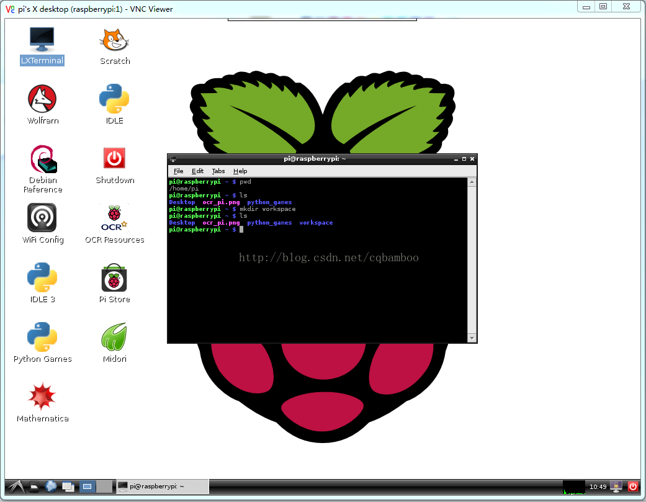
Task: Click the terminal scrollbar down arrow
Action: pyautogui.click(x=472, y=338)
